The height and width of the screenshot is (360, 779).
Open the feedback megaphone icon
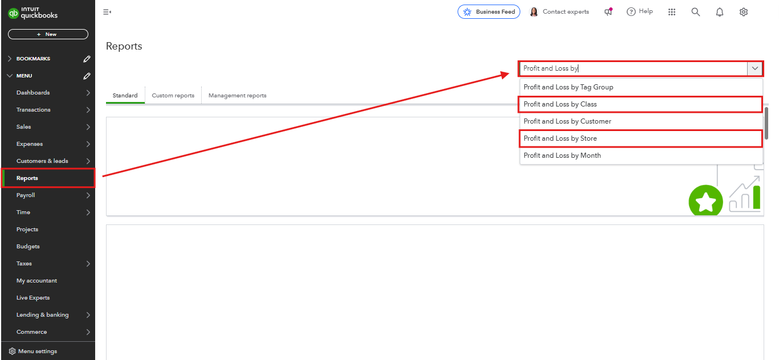tap(609, 12)
